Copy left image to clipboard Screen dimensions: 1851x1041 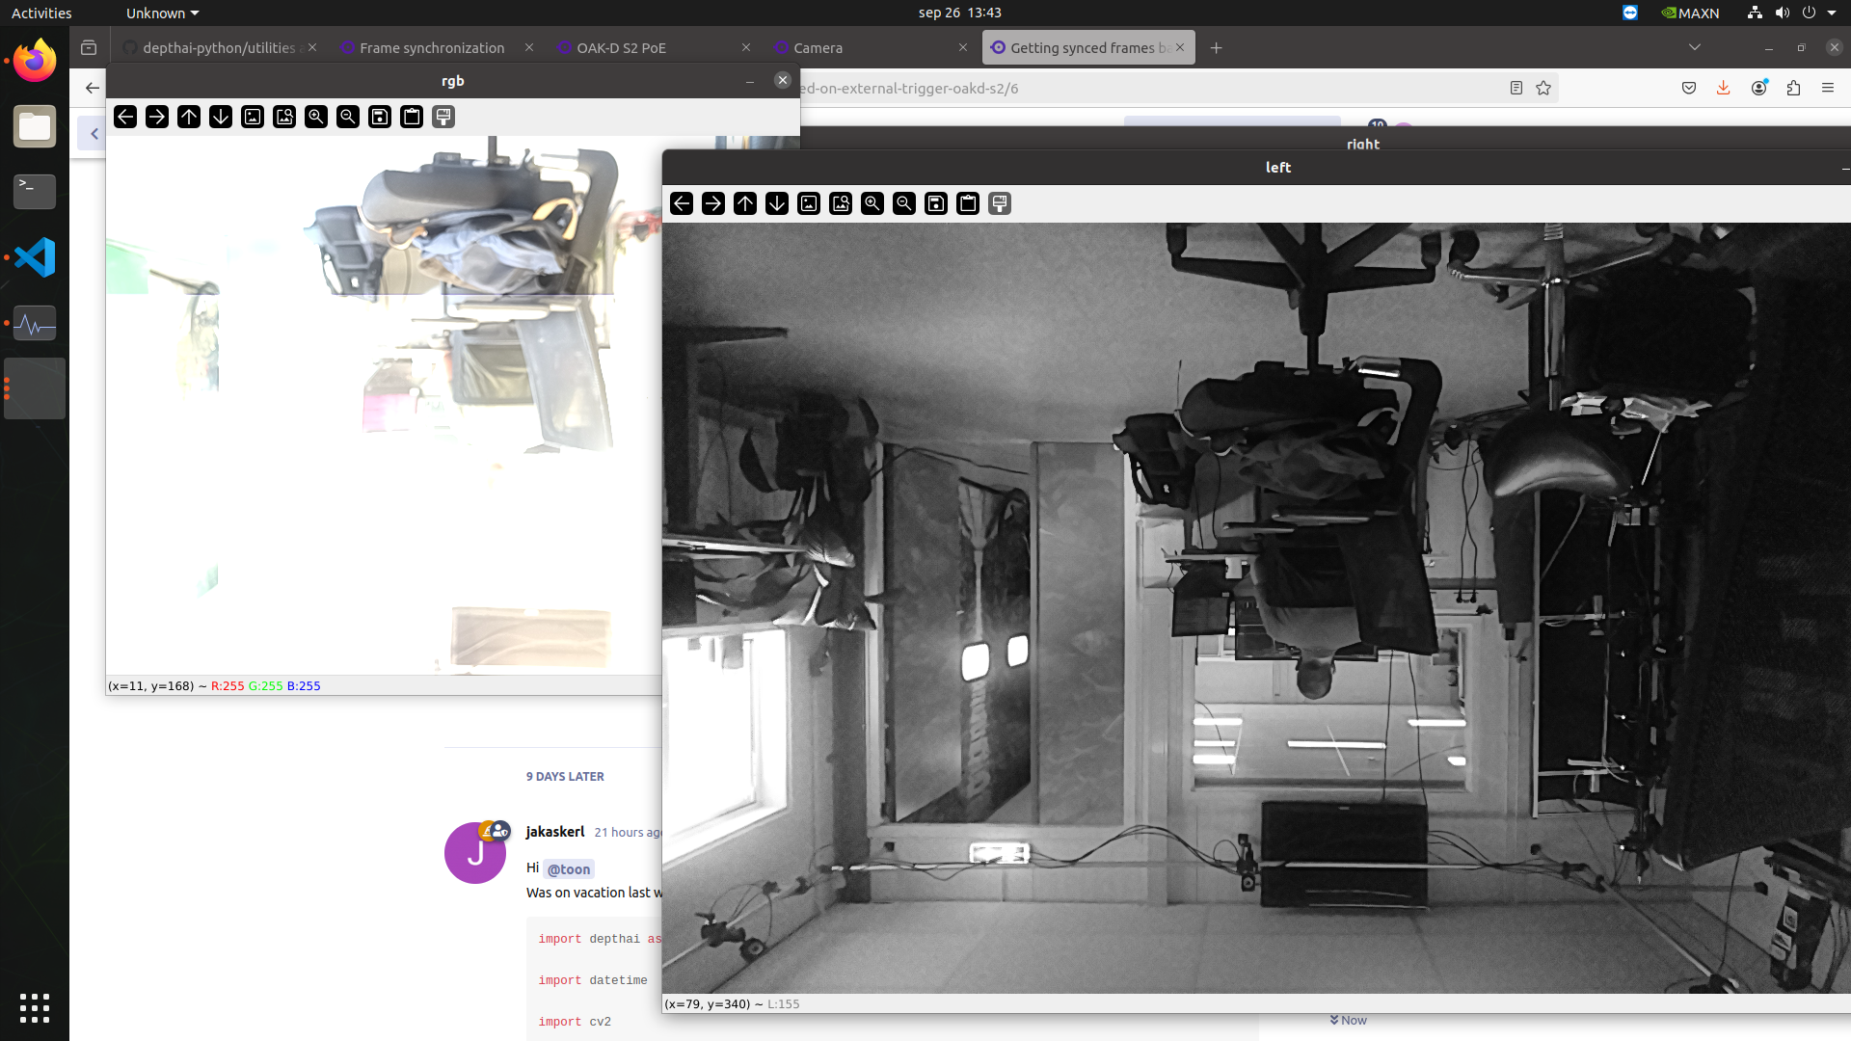(x=968, y=203)
